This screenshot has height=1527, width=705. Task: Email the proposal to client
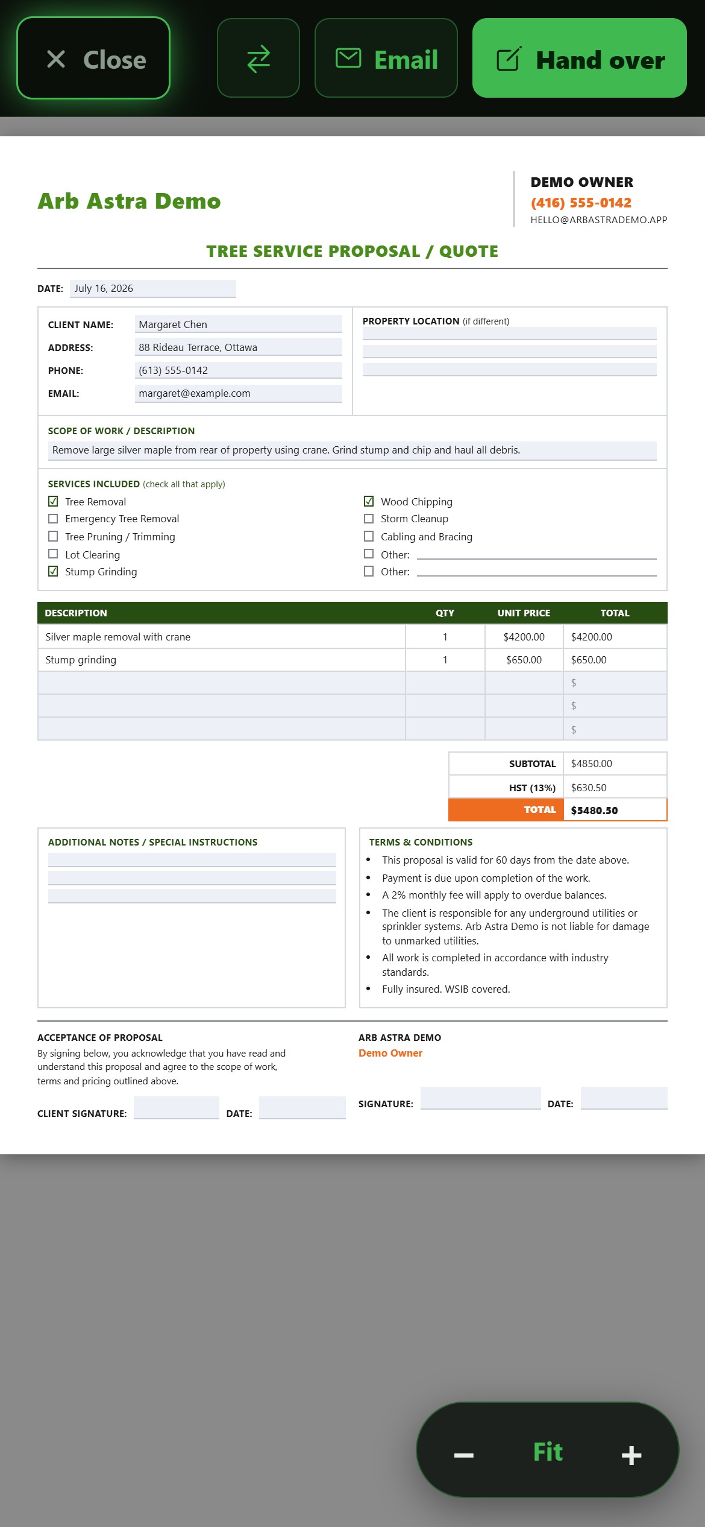386,58
